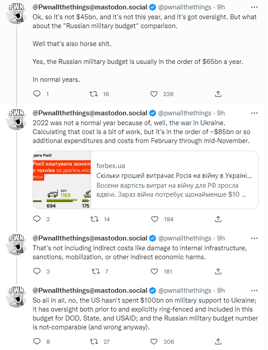Share the tweet mentioning 'In normal years'
The width and height of the screenshot is (268, 350).
(x=218, y=94)
